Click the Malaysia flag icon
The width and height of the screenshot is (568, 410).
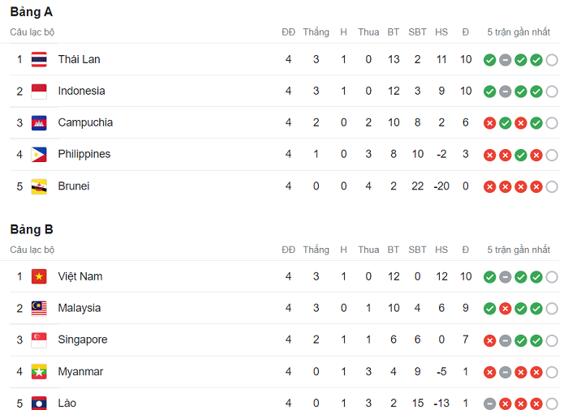[39, 308]
